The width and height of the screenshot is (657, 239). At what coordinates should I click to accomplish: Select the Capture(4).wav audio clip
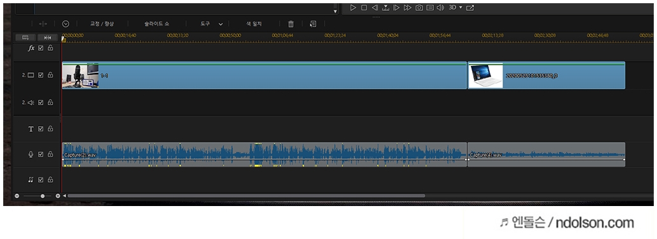546,155
